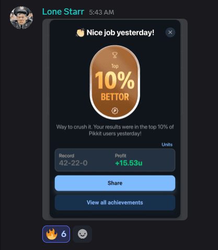Click the clapping hands emoji
Screen dimensions: 218x250
pos(81,32)
